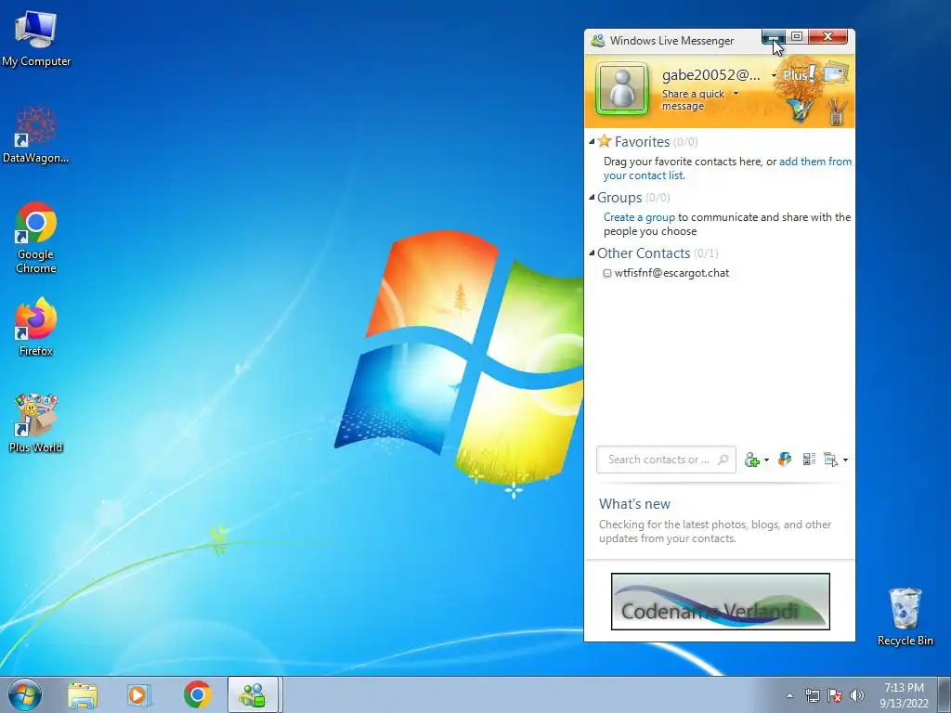Open the mail inbox icon in Messenger header

coord(835,72)
